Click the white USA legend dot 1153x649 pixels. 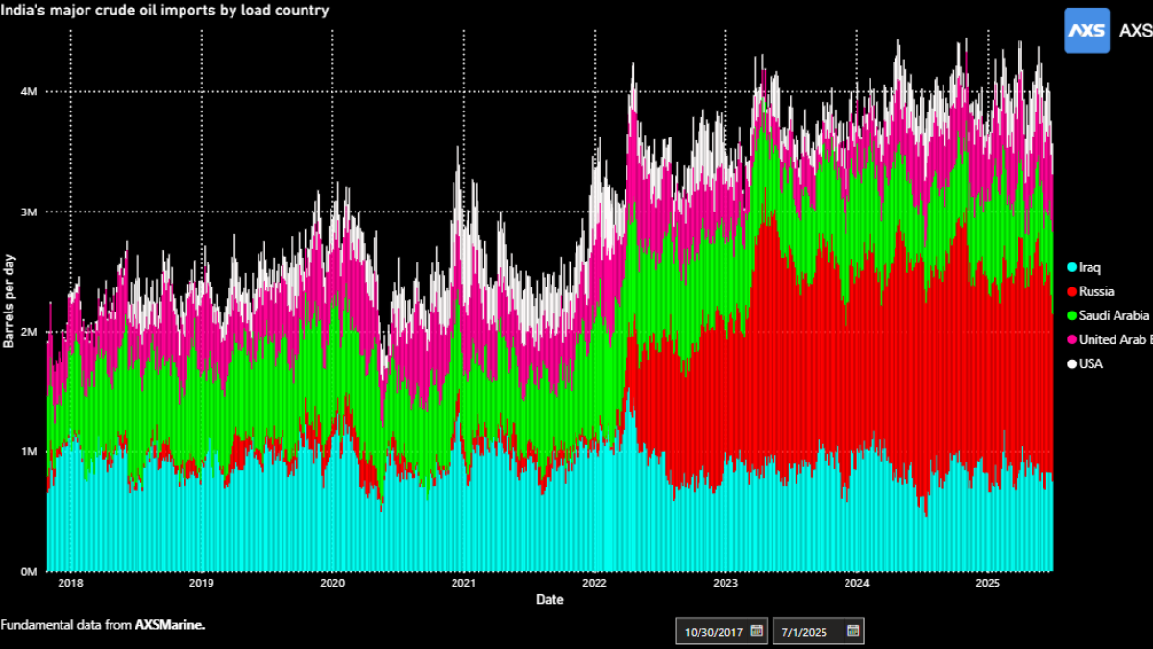click(x=1071, y=364)
